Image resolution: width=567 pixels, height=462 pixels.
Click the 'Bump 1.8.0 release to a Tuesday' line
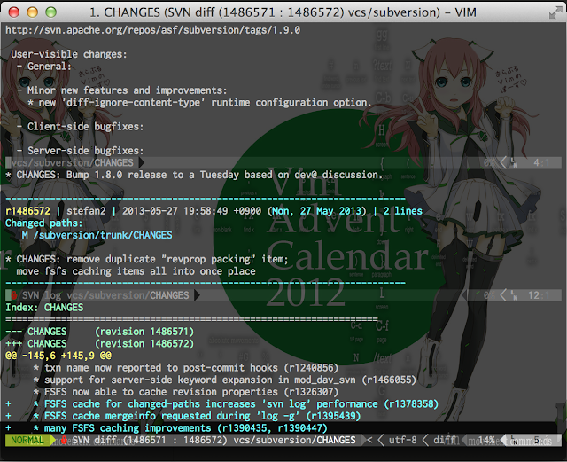194,175
